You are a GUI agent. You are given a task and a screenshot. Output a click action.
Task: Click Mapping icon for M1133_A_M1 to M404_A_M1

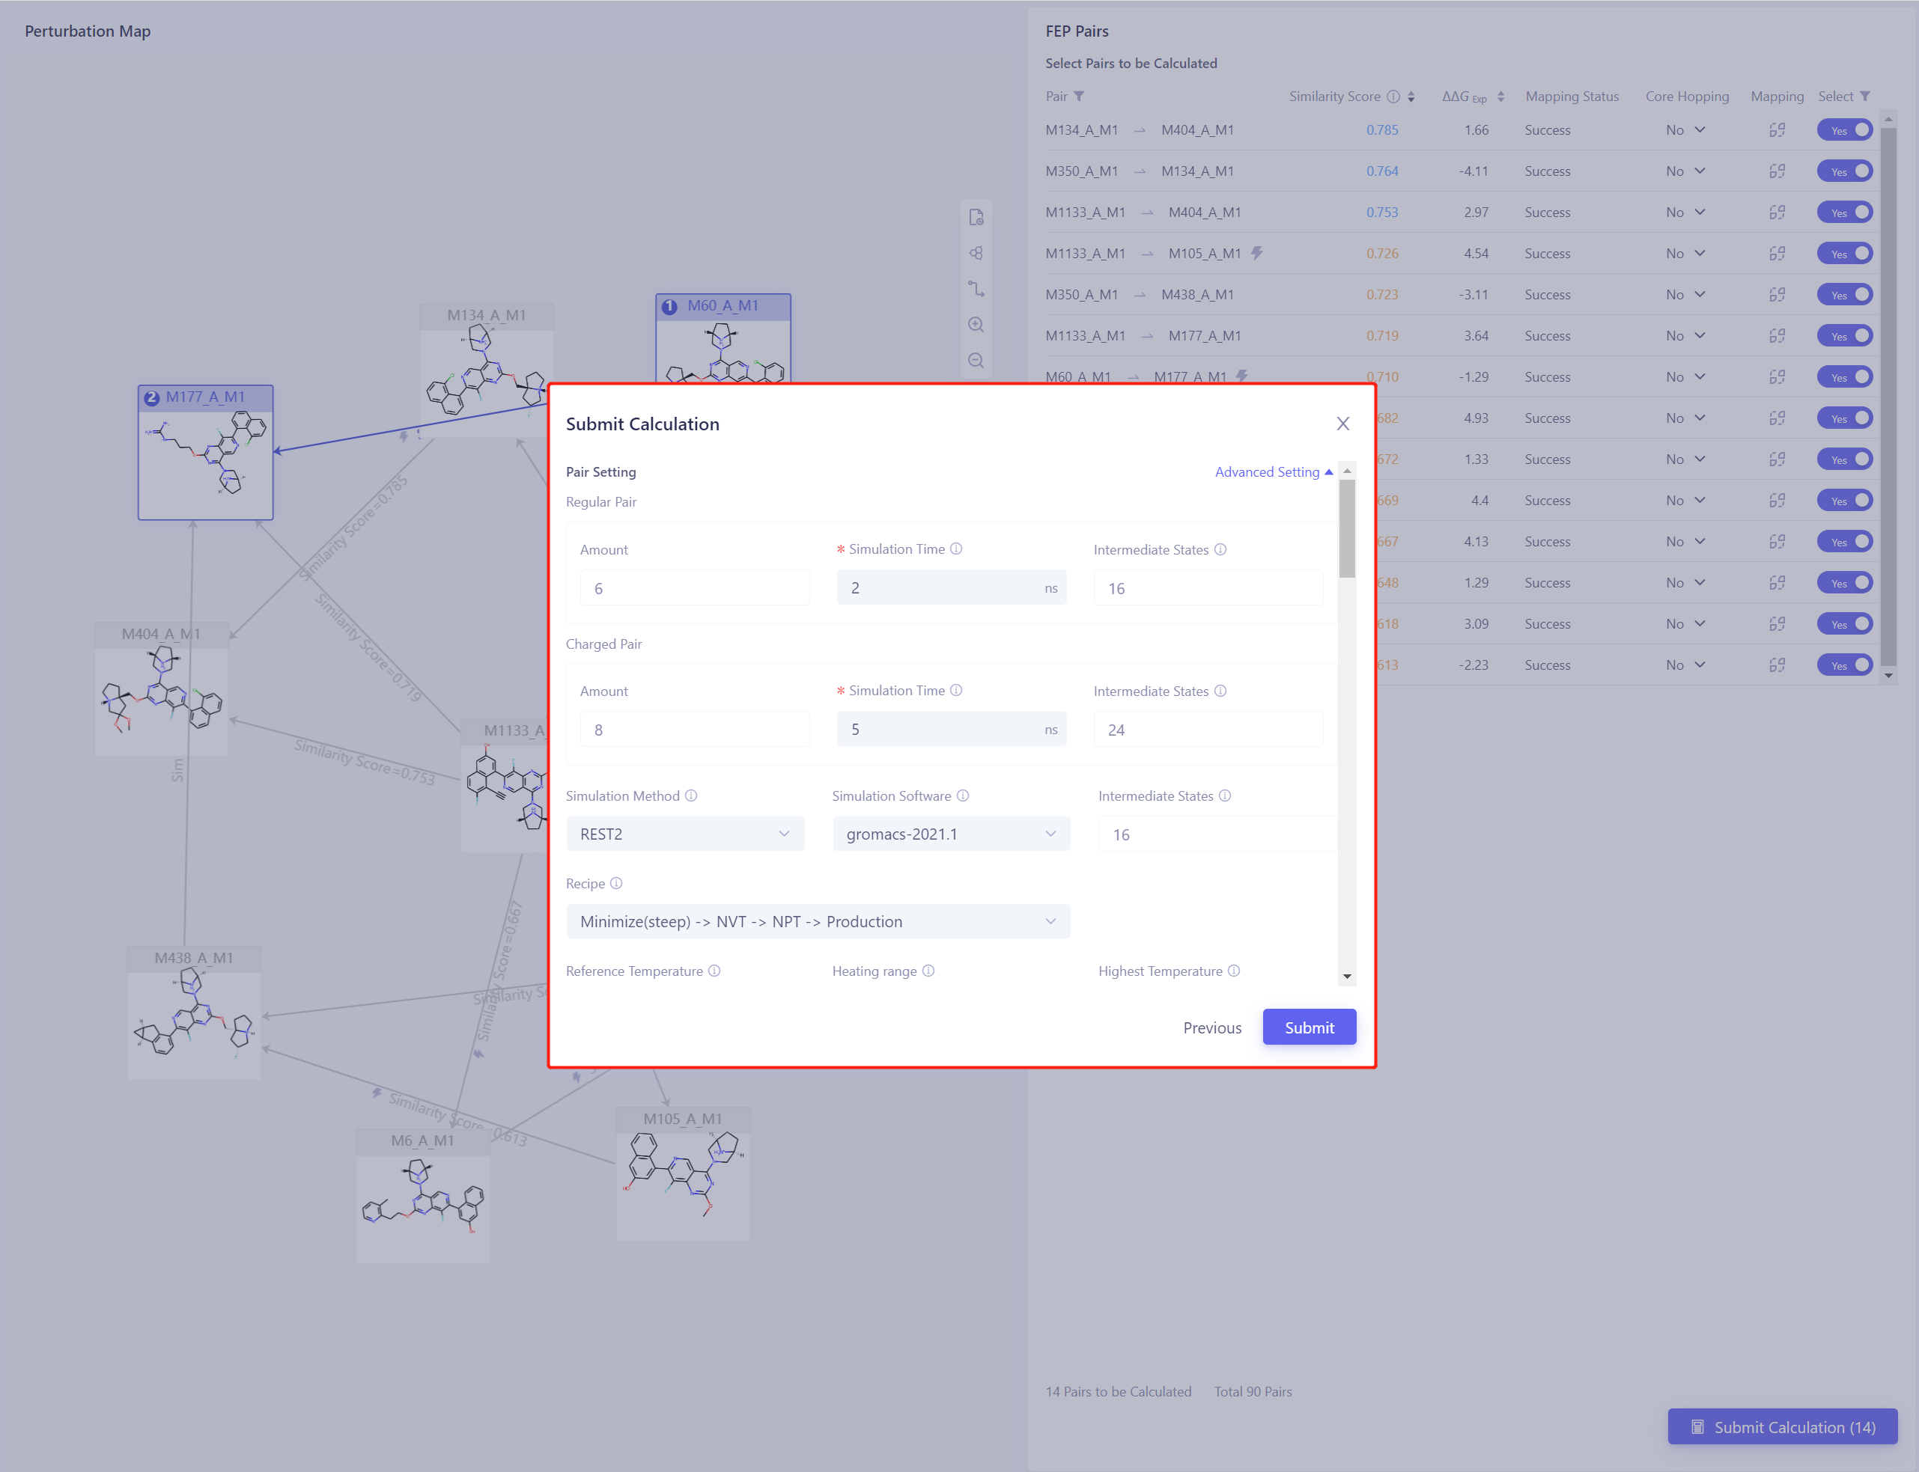pos(1777,212)
